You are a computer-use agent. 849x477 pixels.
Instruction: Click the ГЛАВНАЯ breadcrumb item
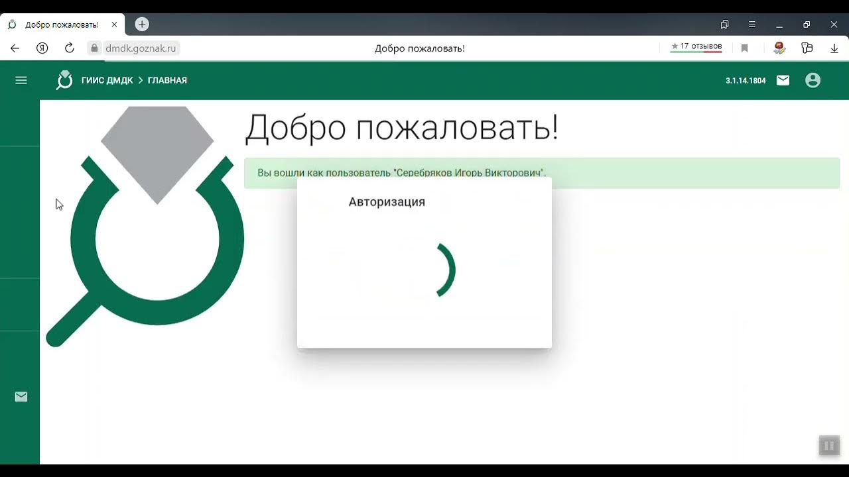click(x=167, y=80)
